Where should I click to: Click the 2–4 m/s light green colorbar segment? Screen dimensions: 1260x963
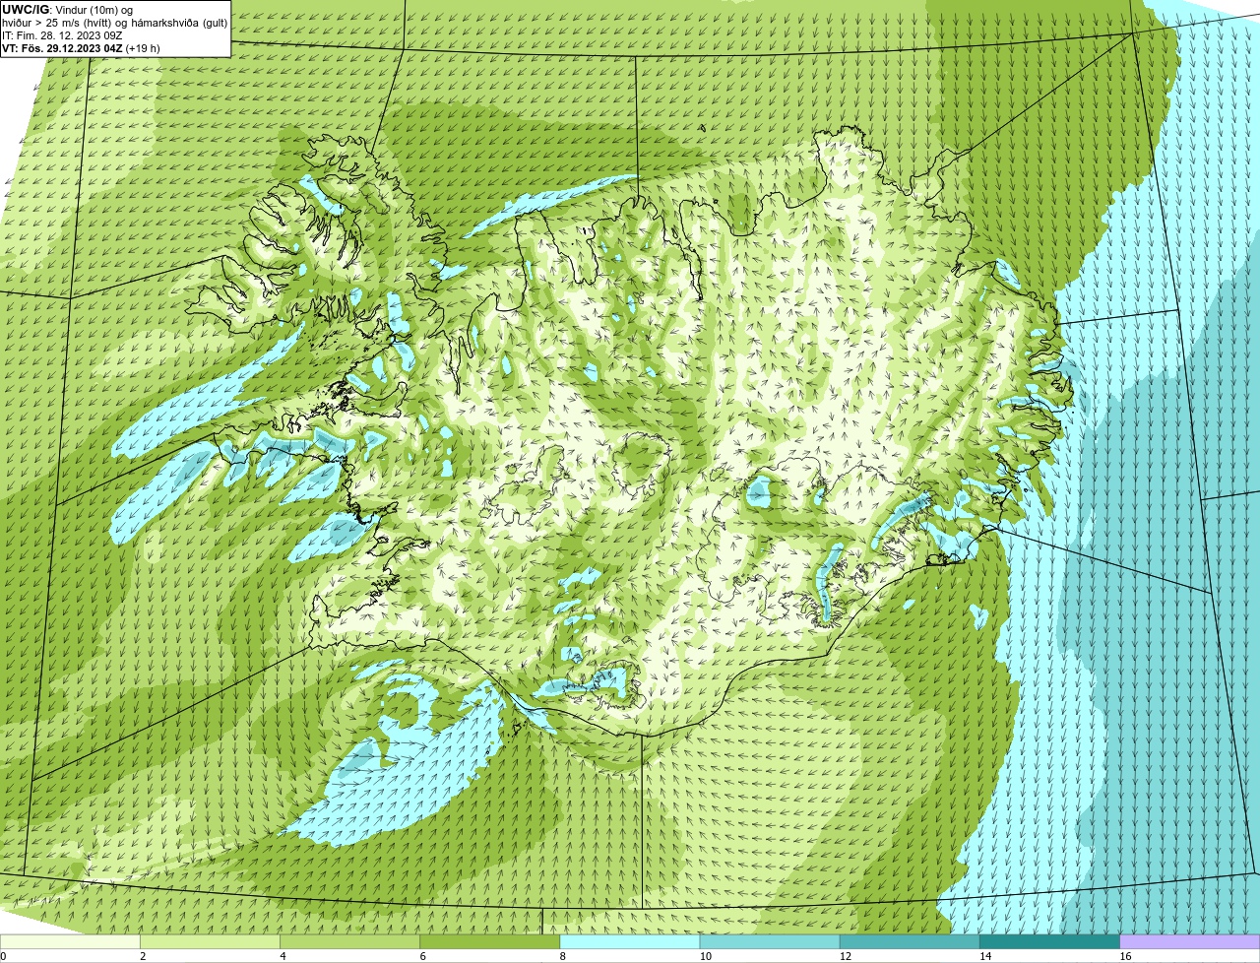(210, 941)
